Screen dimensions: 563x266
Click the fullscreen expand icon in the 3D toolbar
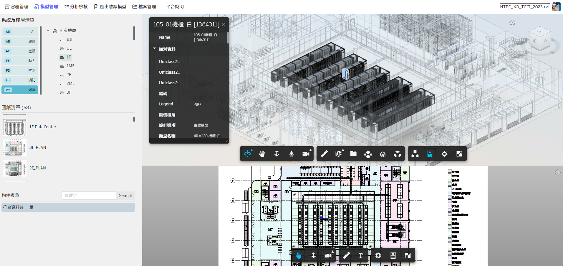click(459, 154)
